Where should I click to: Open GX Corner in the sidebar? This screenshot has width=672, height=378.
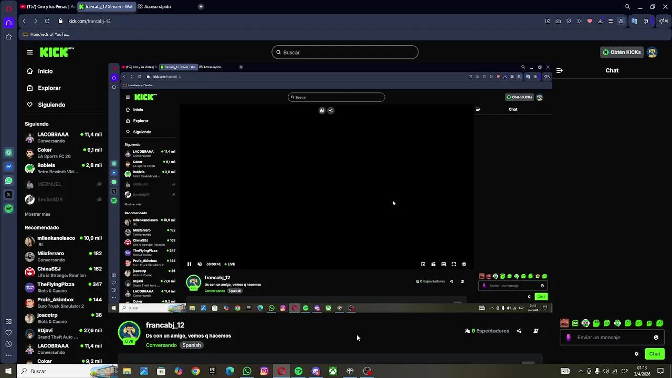(8, 23)
